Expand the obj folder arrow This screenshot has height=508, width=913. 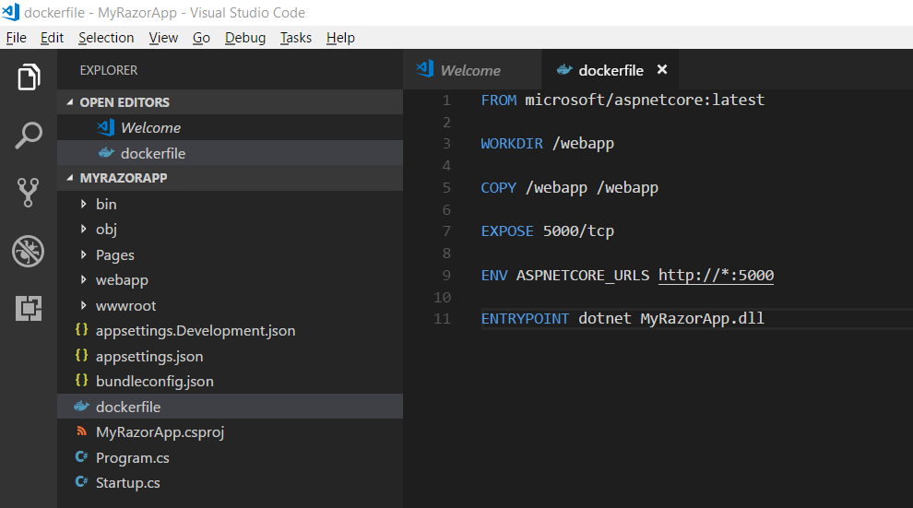[x=83, y=229]
